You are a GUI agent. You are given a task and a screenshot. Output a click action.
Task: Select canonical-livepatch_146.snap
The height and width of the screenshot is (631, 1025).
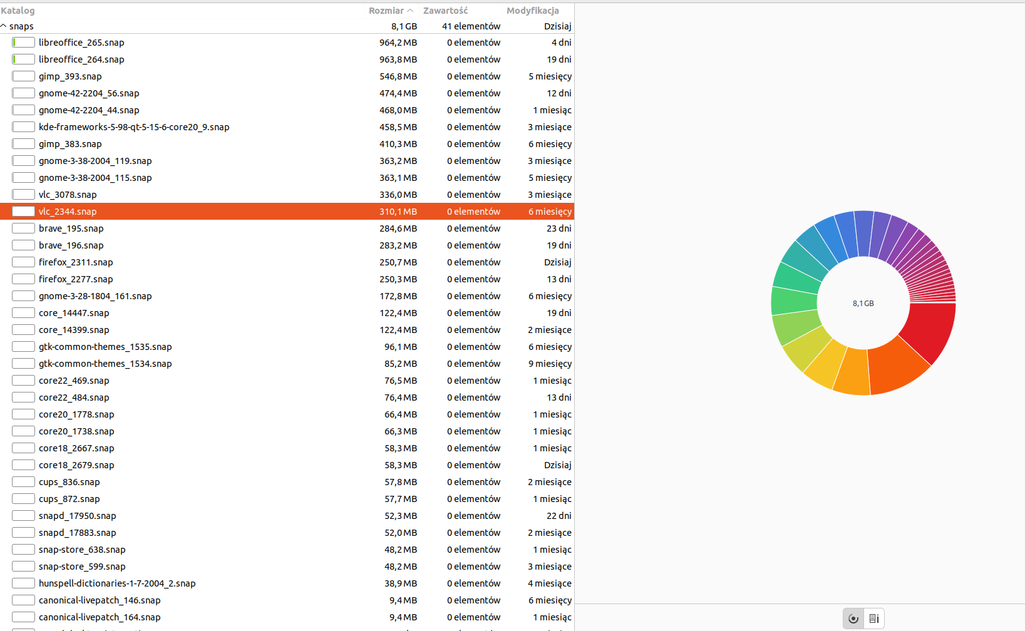(287, 600)
